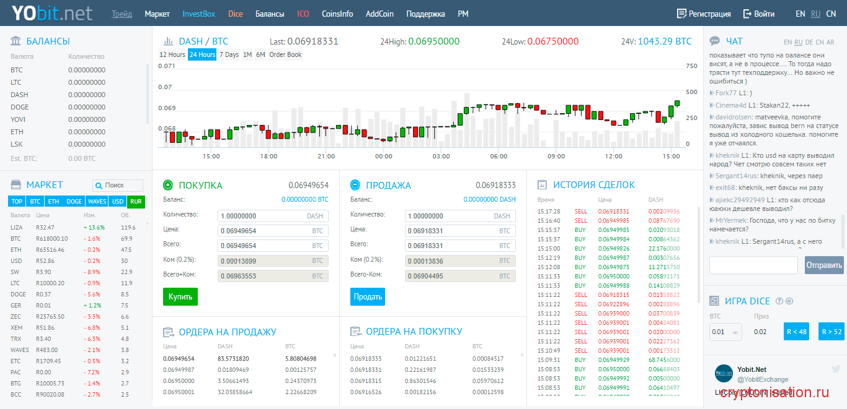
Task: Open the InvestBox menu item
Action: pos(199,14)
